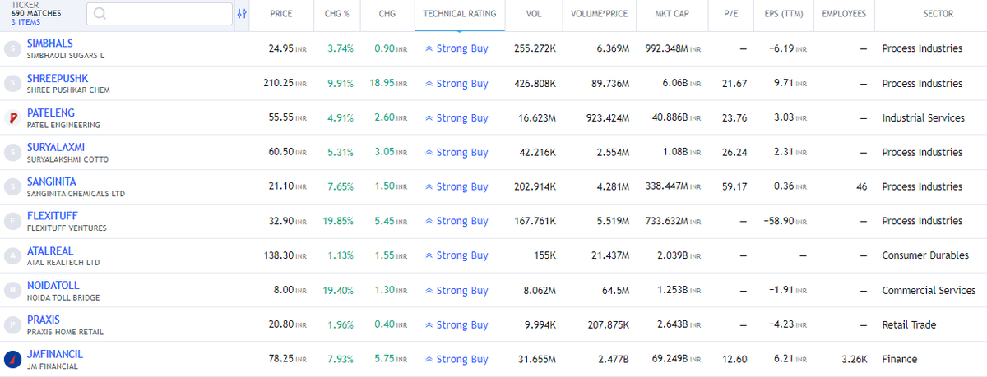Viewport: 987px width, 377px height.
Task: Click the 19.40% change value
Action: (338, 290)
